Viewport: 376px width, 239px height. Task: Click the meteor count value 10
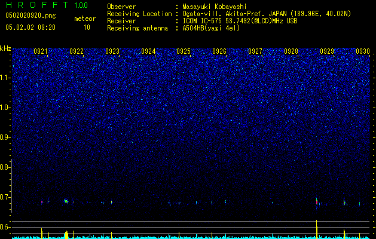(87, 27)
